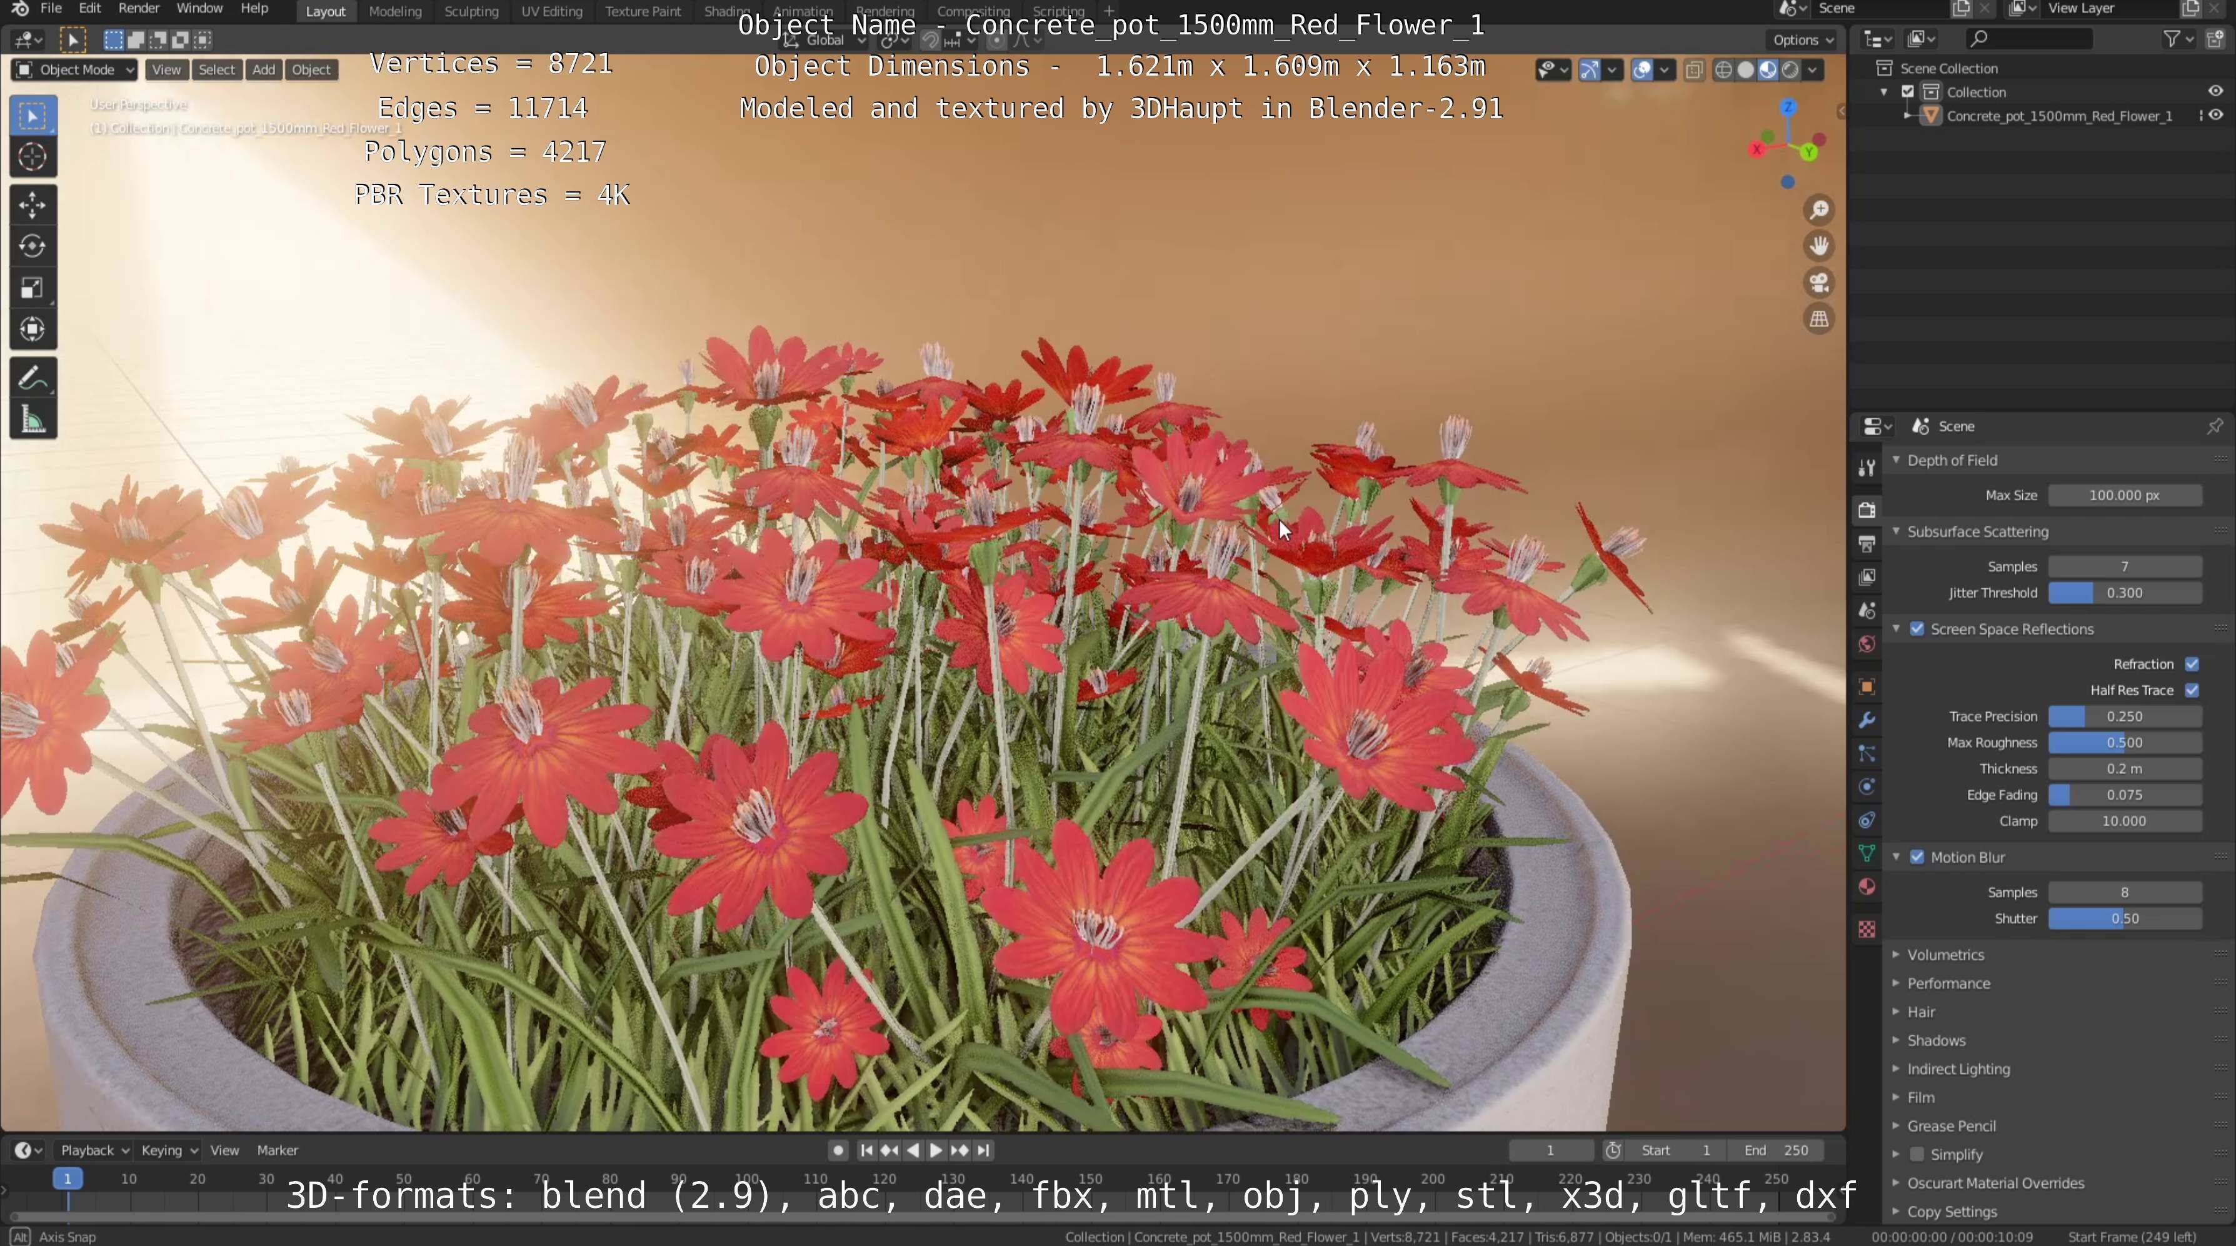Open the Object properties tab
Screen dimensions: 2236x1246
coord(1867,687)
